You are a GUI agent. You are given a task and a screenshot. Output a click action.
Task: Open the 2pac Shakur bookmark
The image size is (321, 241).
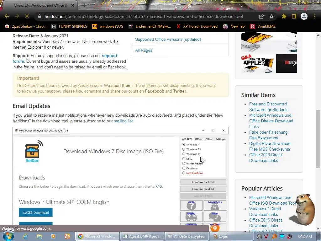click(x=26, y=26)
